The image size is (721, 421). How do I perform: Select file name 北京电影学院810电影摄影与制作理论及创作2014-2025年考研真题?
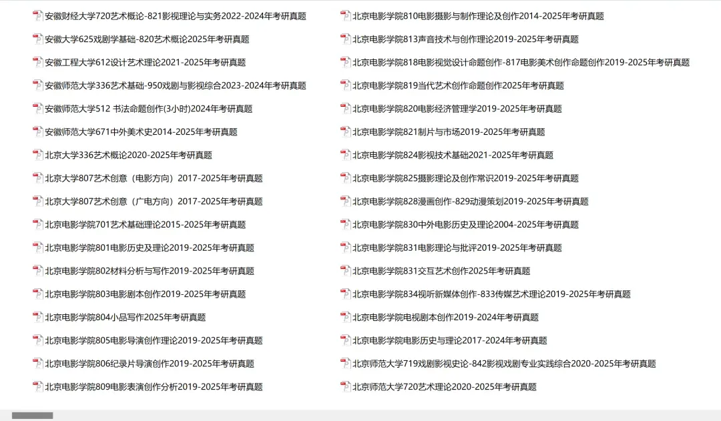[478, 16]
